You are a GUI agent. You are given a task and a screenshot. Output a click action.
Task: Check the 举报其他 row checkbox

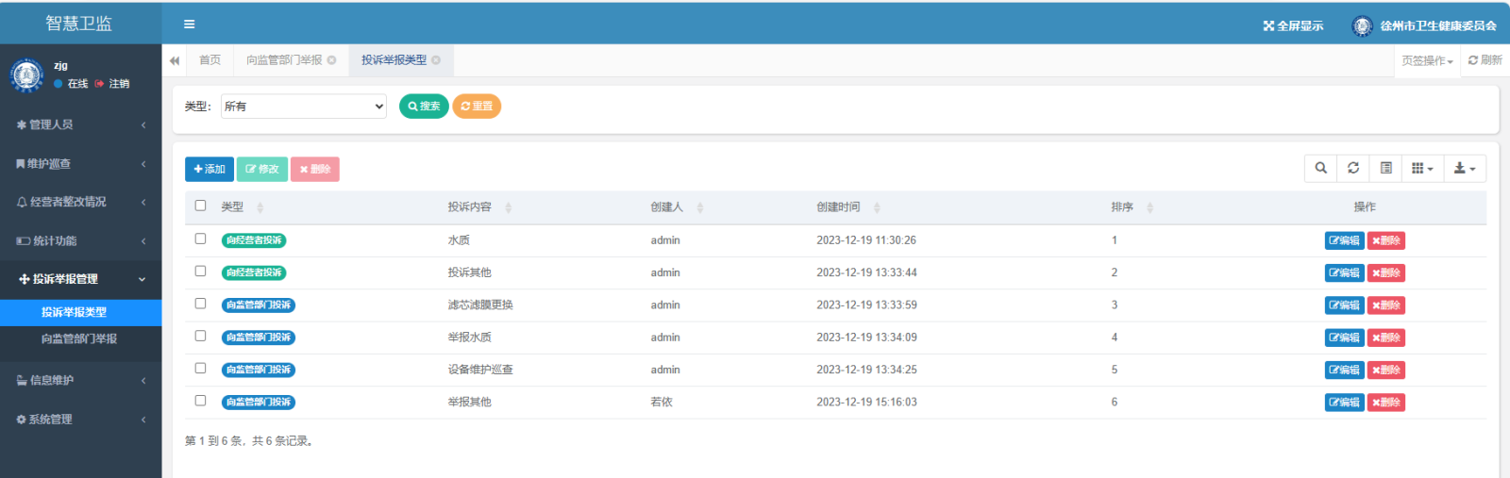(200, 401)
